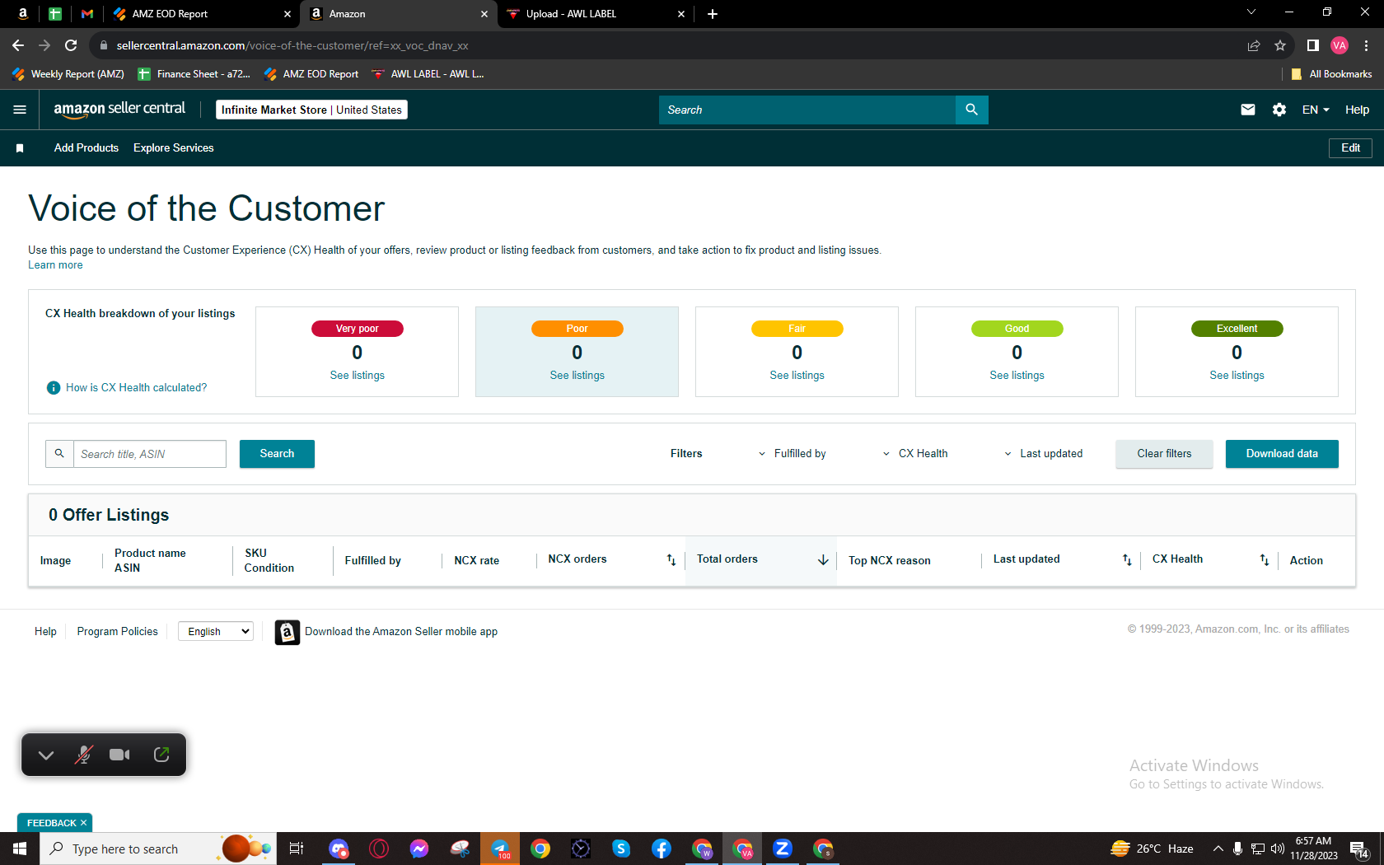
Task: Show hidden system tray icons
Action: pyautogui.click(x=1218, y=849)
